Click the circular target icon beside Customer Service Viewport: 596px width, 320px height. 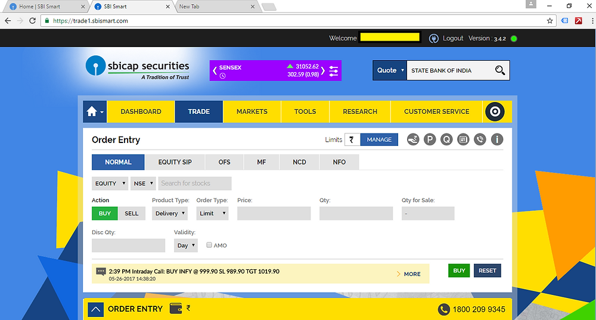[x=495, y=112]
